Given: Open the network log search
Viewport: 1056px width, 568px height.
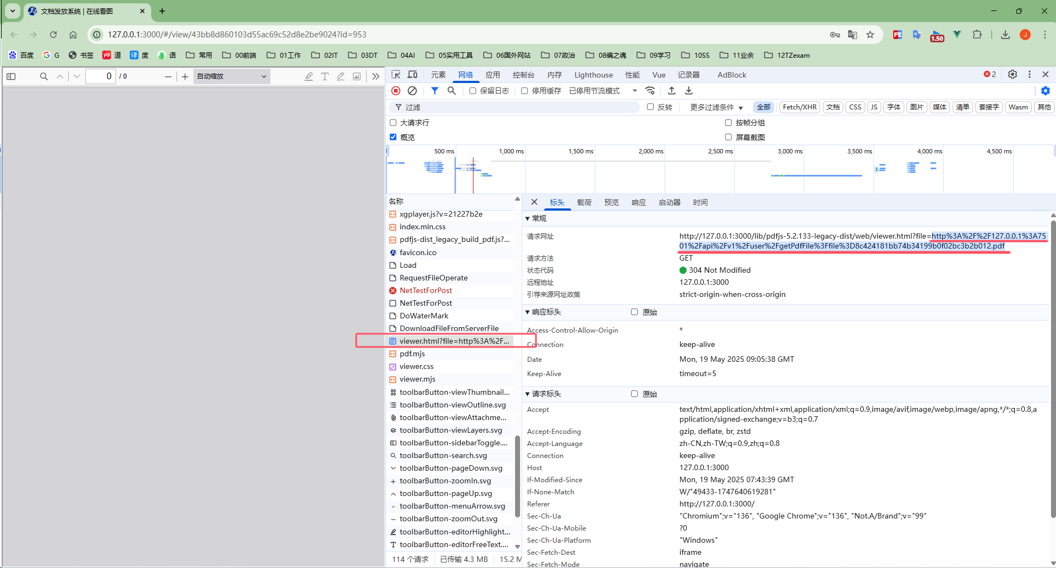Looking at the screenshot, I should tap(451, 91).
